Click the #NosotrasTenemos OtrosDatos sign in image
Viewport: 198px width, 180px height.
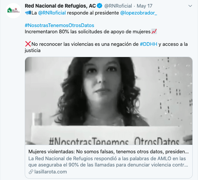[114, 141]
